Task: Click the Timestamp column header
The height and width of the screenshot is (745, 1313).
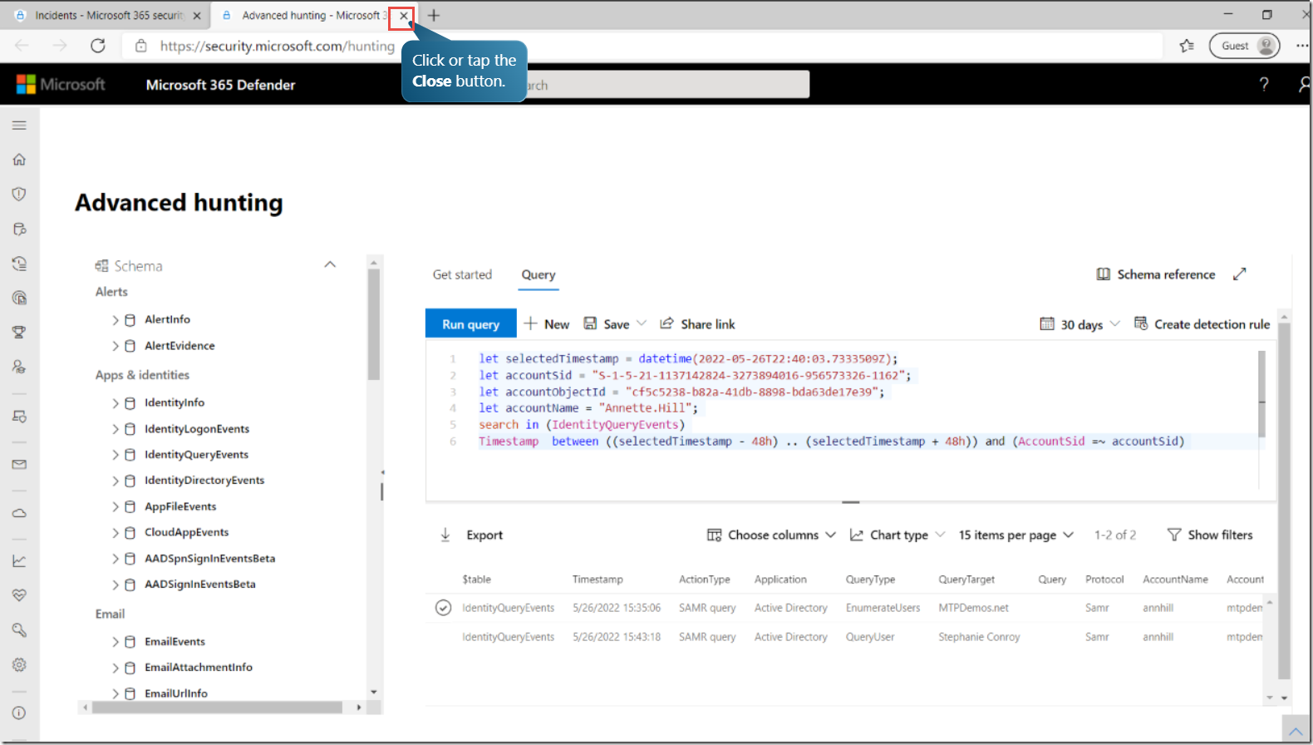Action: [597, 580]
